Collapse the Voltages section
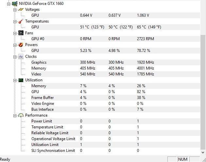The image size is (206, 162). click(15, 10)
